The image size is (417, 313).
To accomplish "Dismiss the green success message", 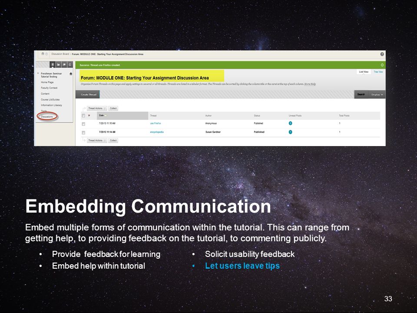I will [x=382, y=65].
